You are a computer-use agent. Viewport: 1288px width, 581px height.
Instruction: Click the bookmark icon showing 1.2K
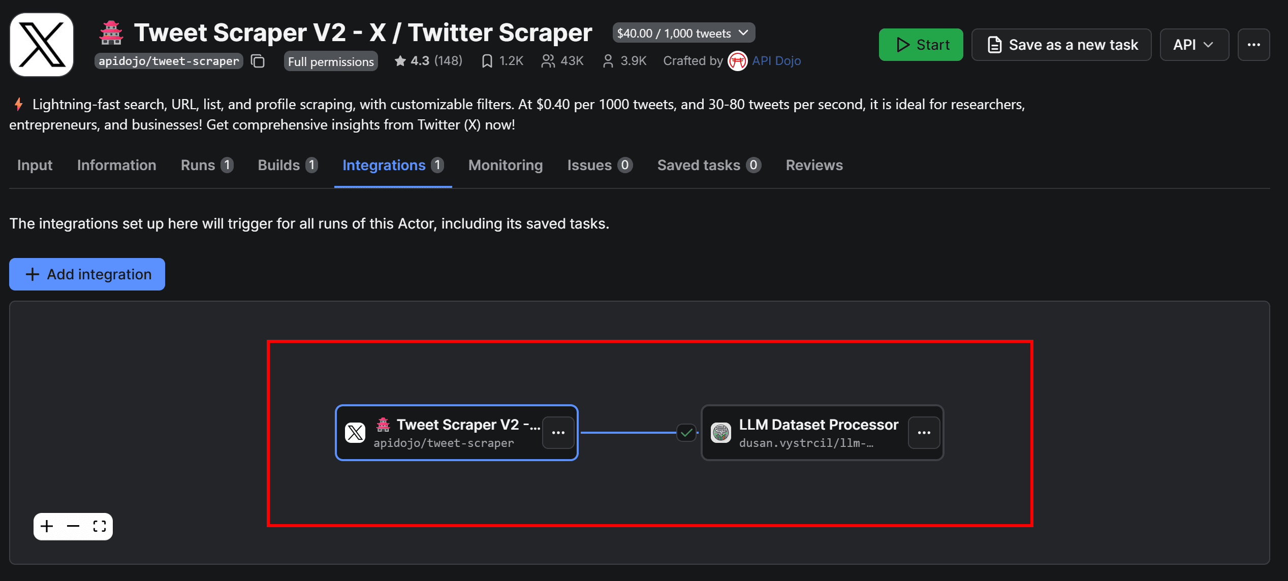point(487,61)
